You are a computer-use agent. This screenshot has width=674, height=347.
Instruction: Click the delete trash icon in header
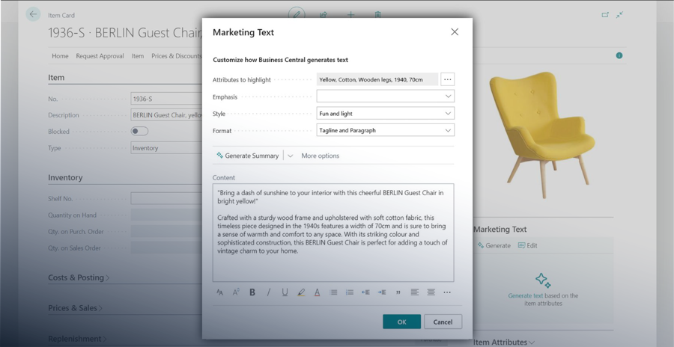377,15
